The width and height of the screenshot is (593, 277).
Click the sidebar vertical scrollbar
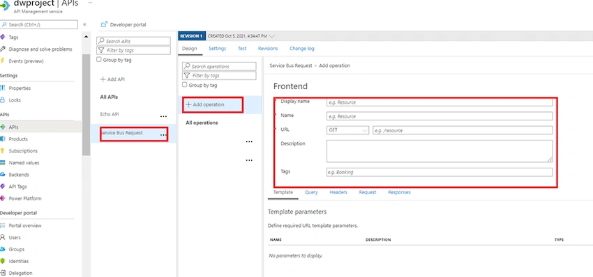click(87, 104)
